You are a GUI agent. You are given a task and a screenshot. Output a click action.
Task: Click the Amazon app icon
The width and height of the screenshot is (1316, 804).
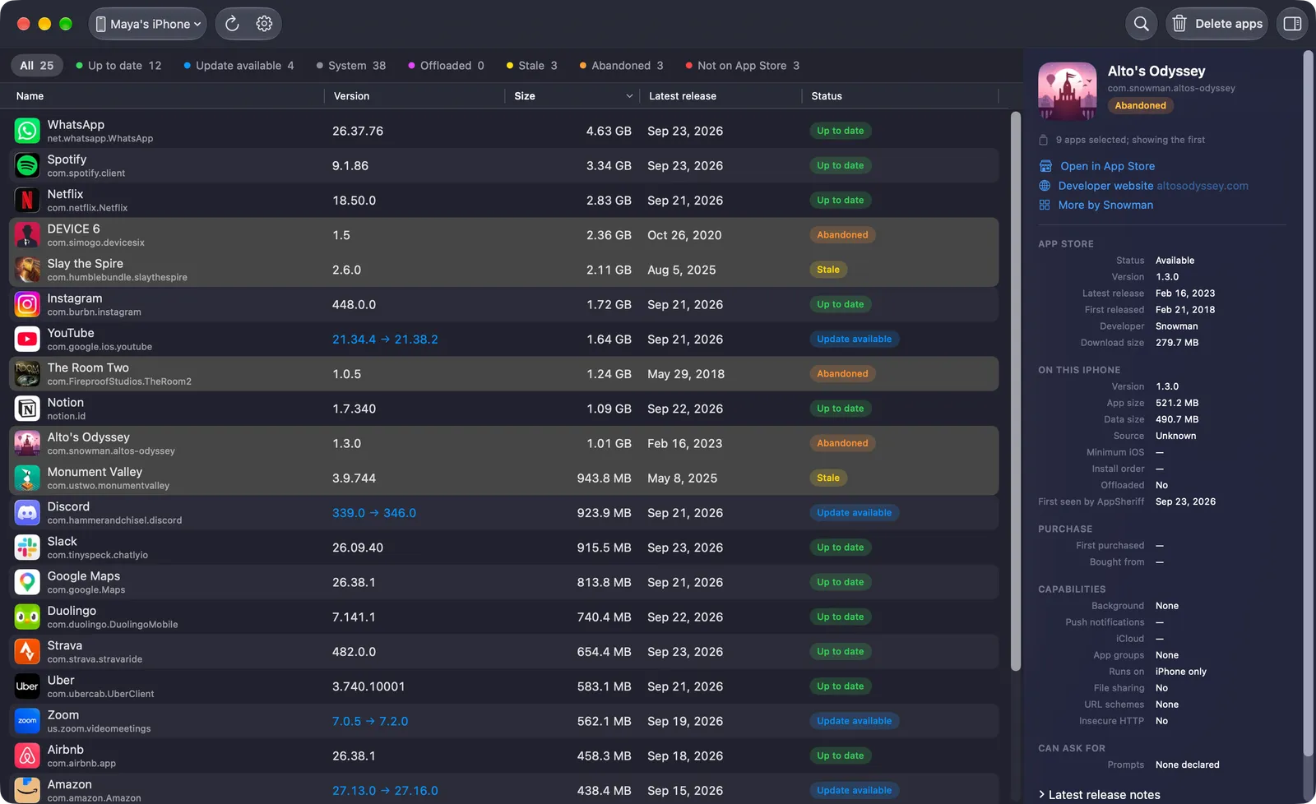click(27, 790)
